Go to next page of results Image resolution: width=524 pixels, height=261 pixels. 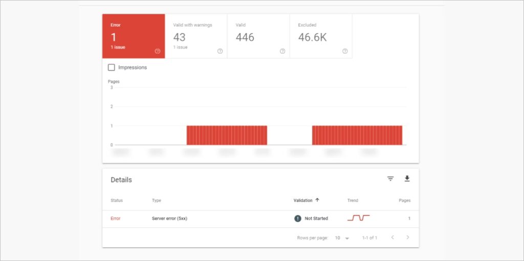[408, 238]
